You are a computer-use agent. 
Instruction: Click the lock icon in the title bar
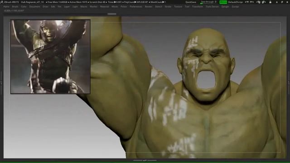click(x=270, y=2)
